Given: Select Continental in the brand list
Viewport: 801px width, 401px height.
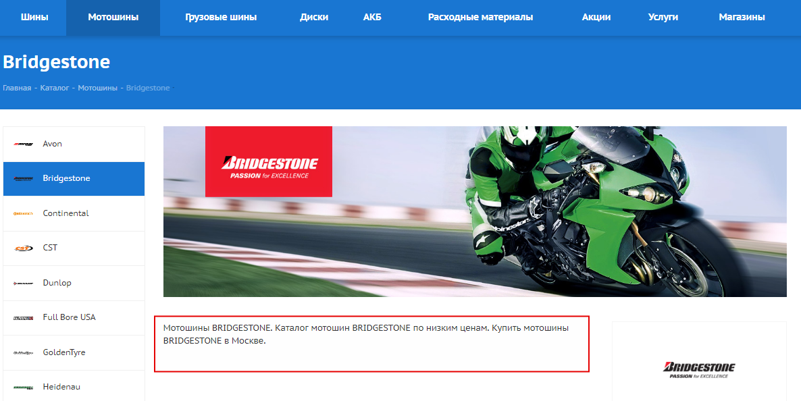Looking at the screenshot, I should (74, 213).
